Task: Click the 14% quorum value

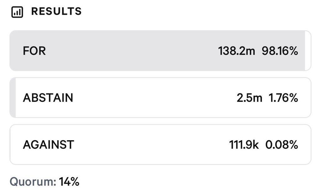Action: pos(69,182)
